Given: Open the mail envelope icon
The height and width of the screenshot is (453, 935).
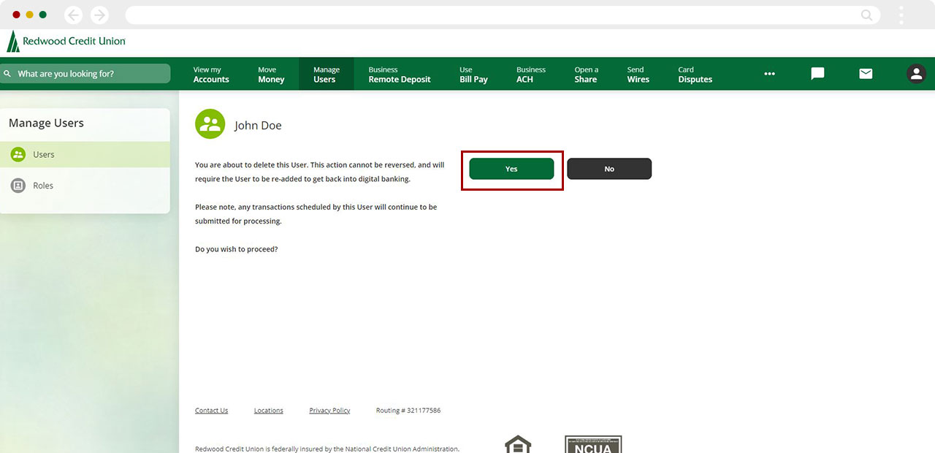Looking at the screenshot, I should [x=866, y=74].
